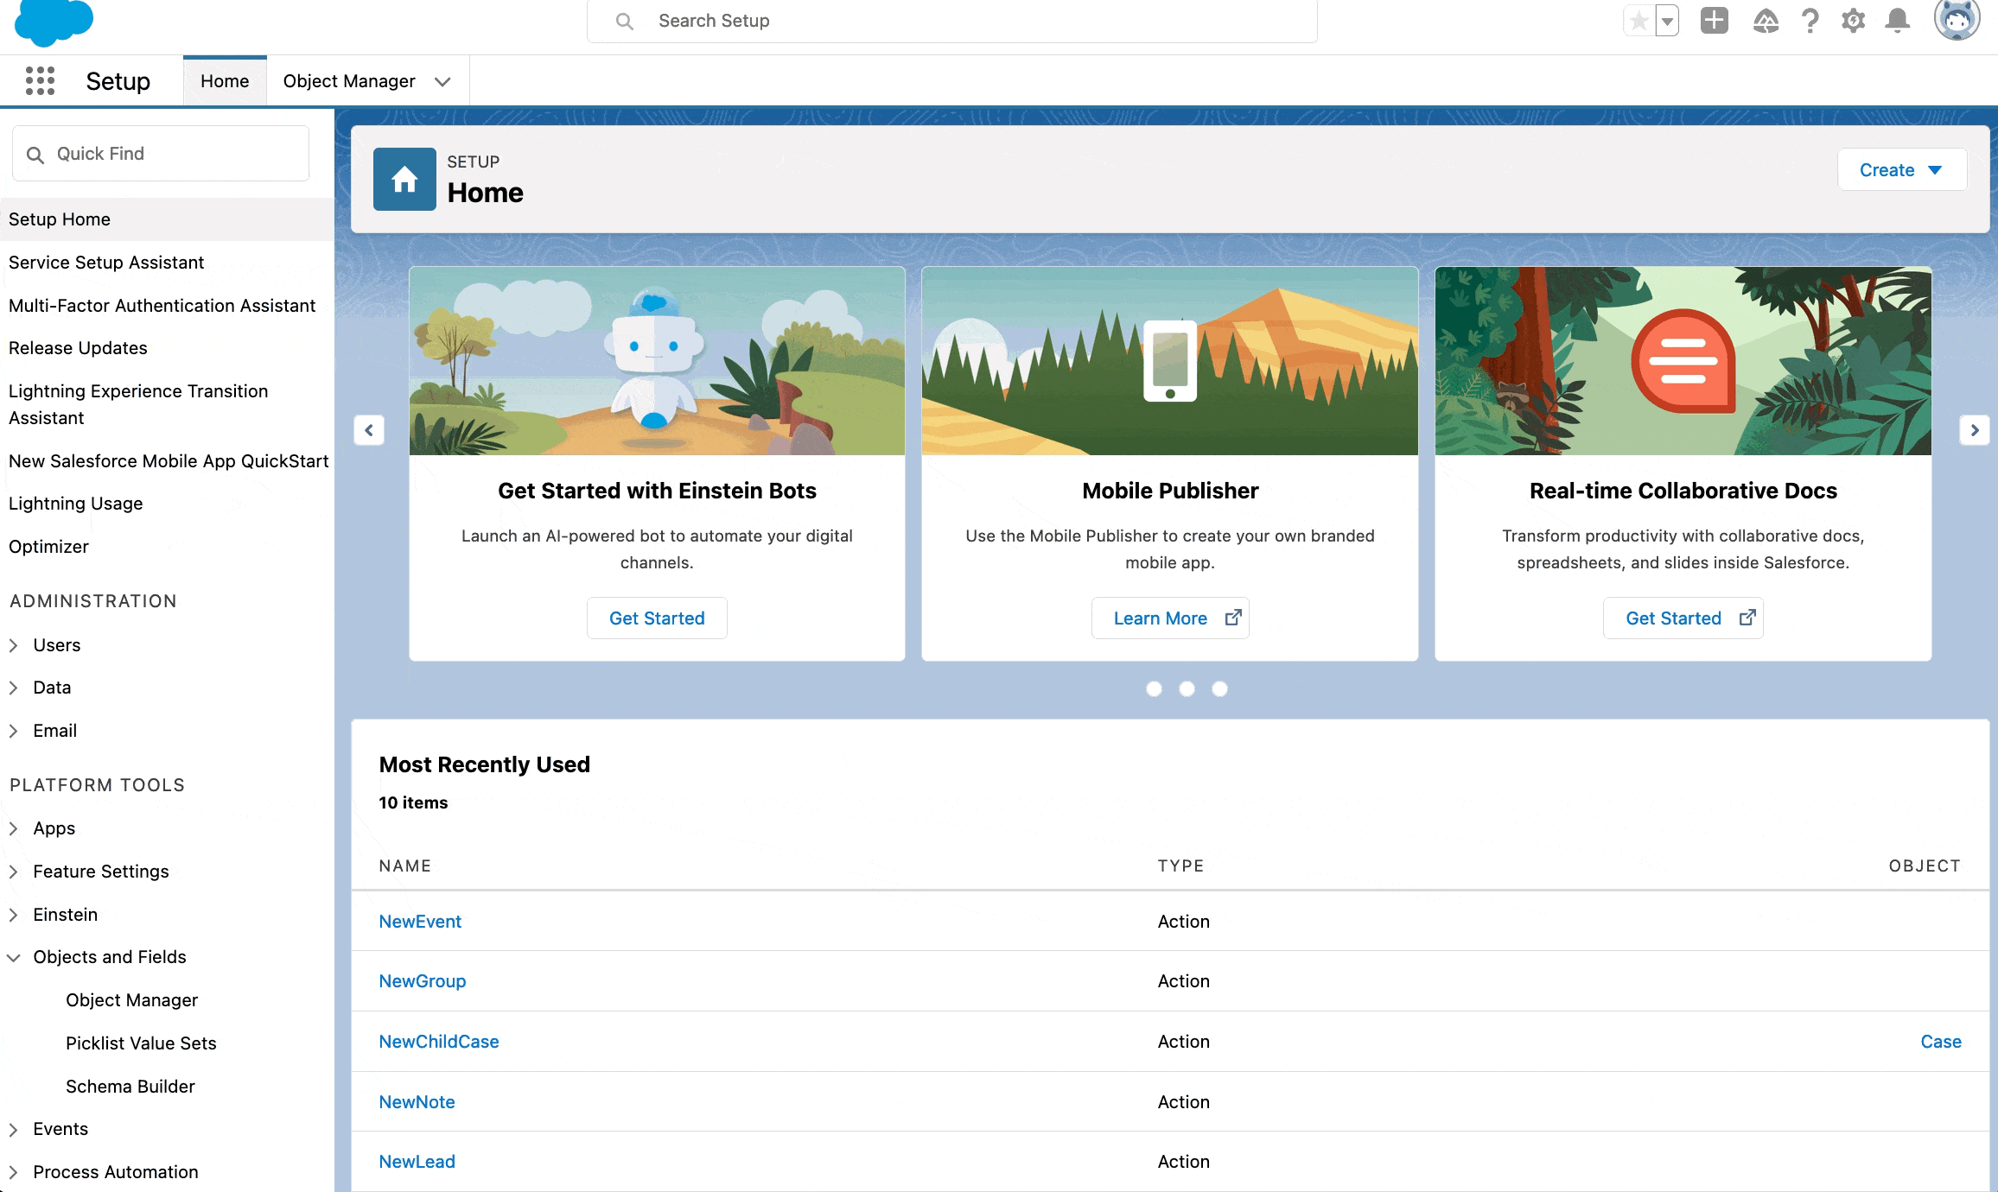Open the Help question mark icon
1998x1192 pixels.
pos(1810,20)
